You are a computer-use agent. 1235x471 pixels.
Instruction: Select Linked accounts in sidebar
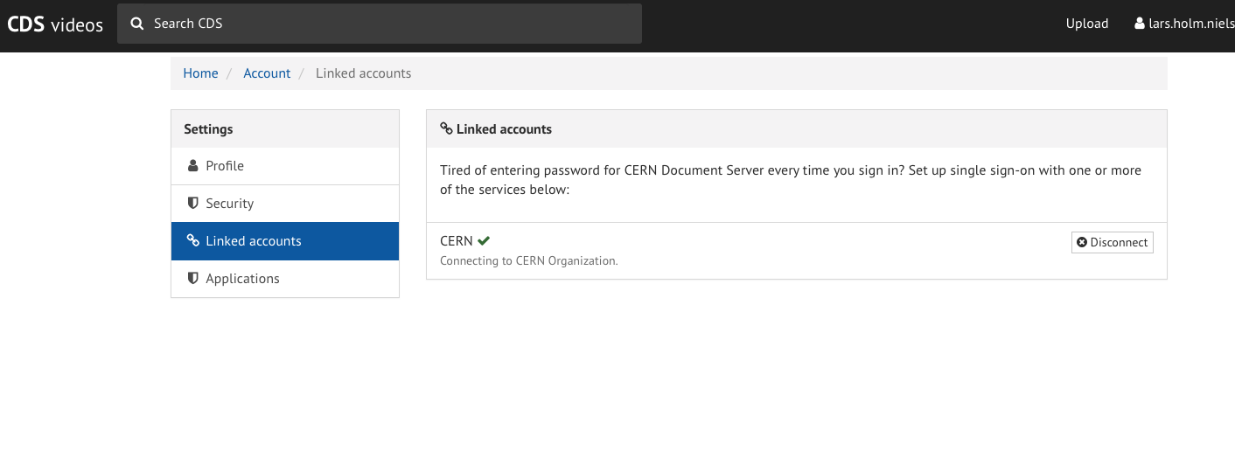pos(285,241)
